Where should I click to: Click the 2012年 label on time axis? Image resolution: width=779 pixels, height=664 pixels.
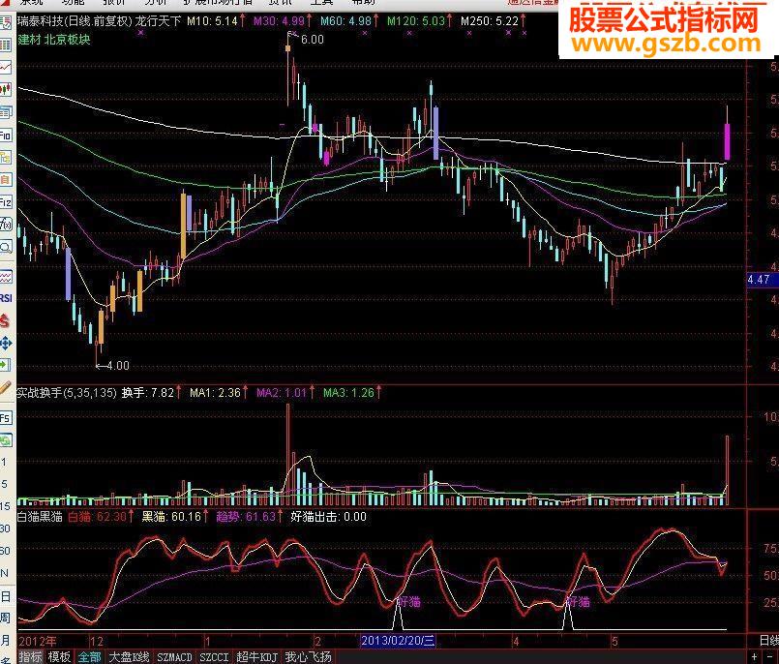click(x=38, y=641)
